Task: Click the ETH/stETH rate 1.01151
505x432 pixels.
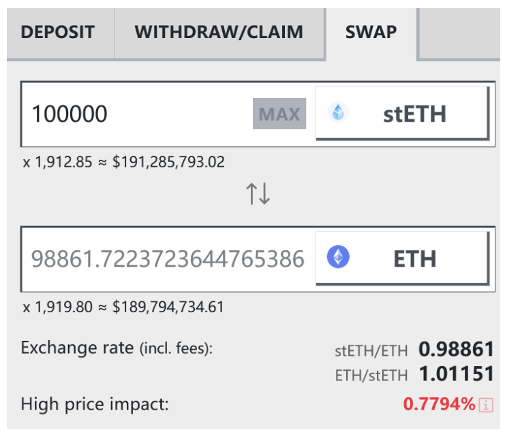Action: (x=457, y=373)
